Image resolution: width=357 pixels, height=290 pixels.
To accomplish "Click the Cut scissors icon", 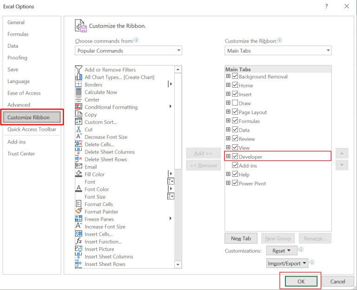I will (79, 129).
